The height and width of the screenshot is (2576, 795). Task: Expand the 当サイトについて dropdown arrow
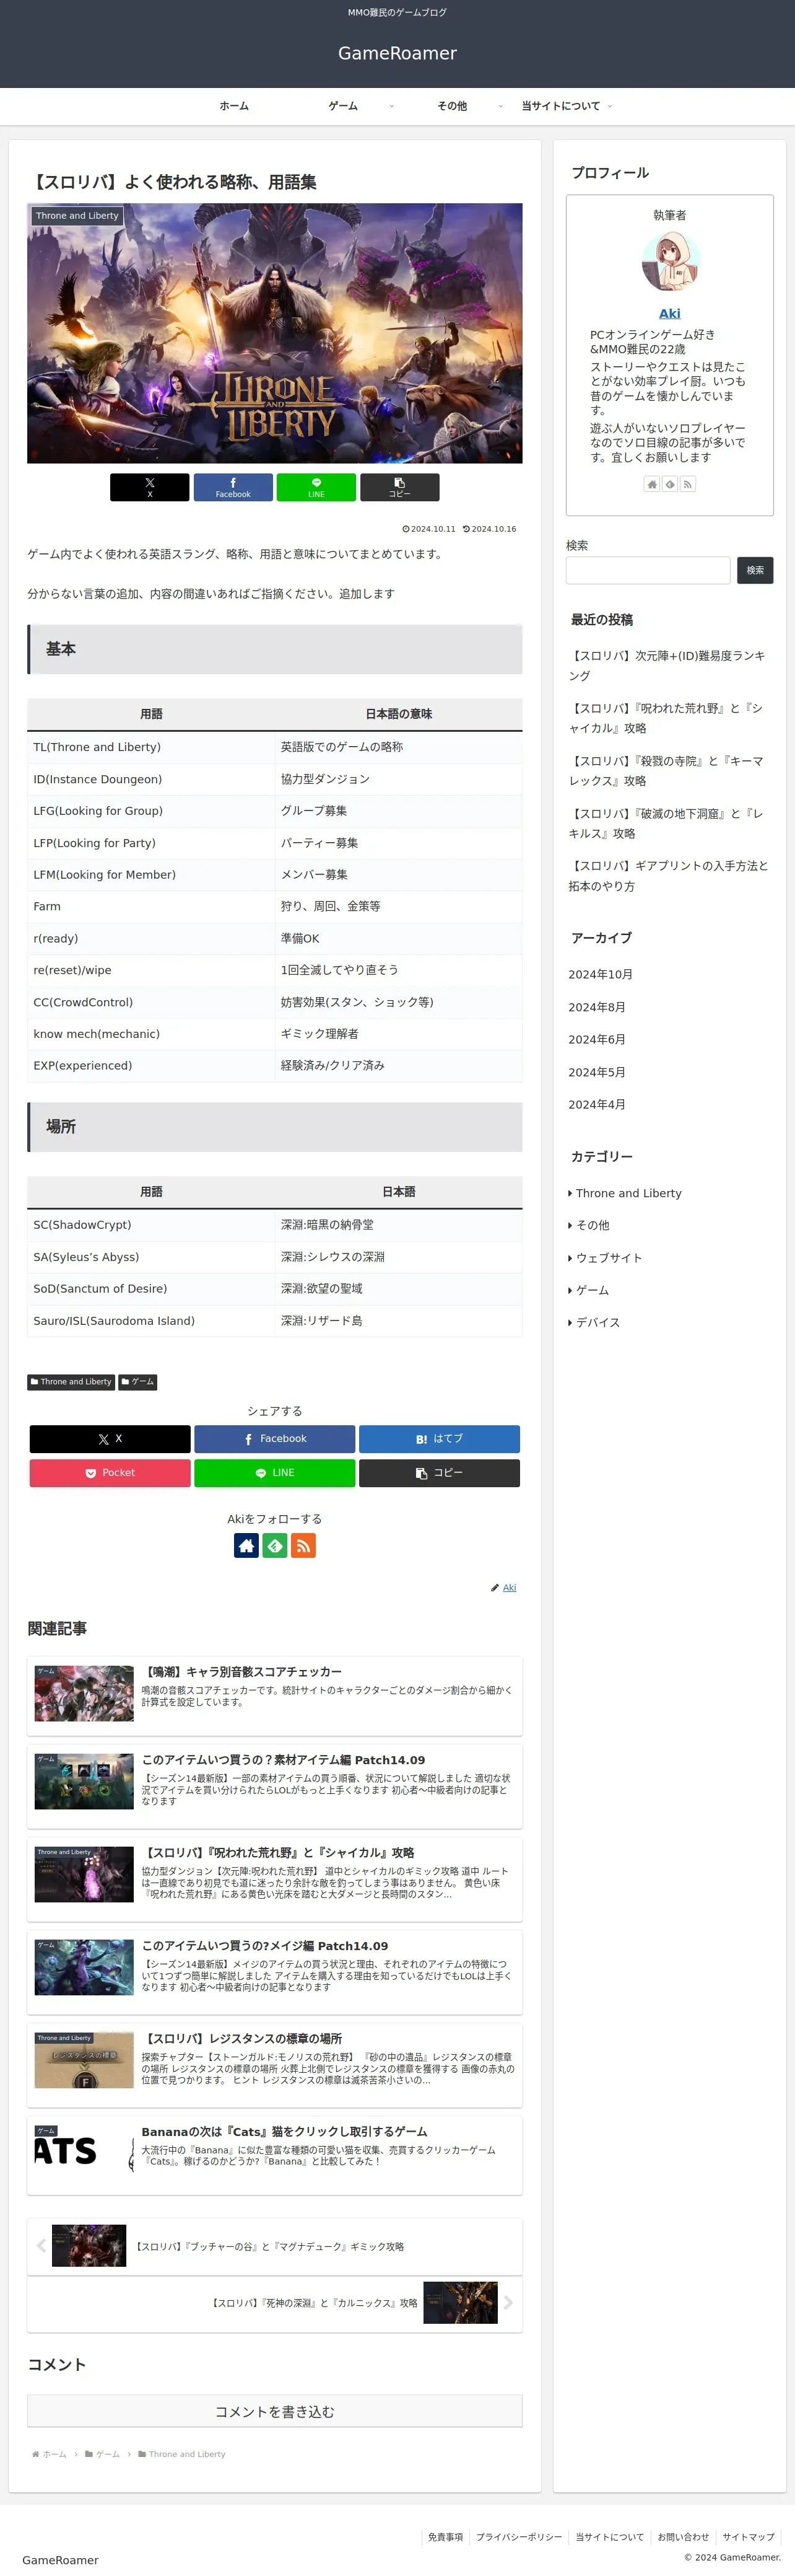[609, 106]
